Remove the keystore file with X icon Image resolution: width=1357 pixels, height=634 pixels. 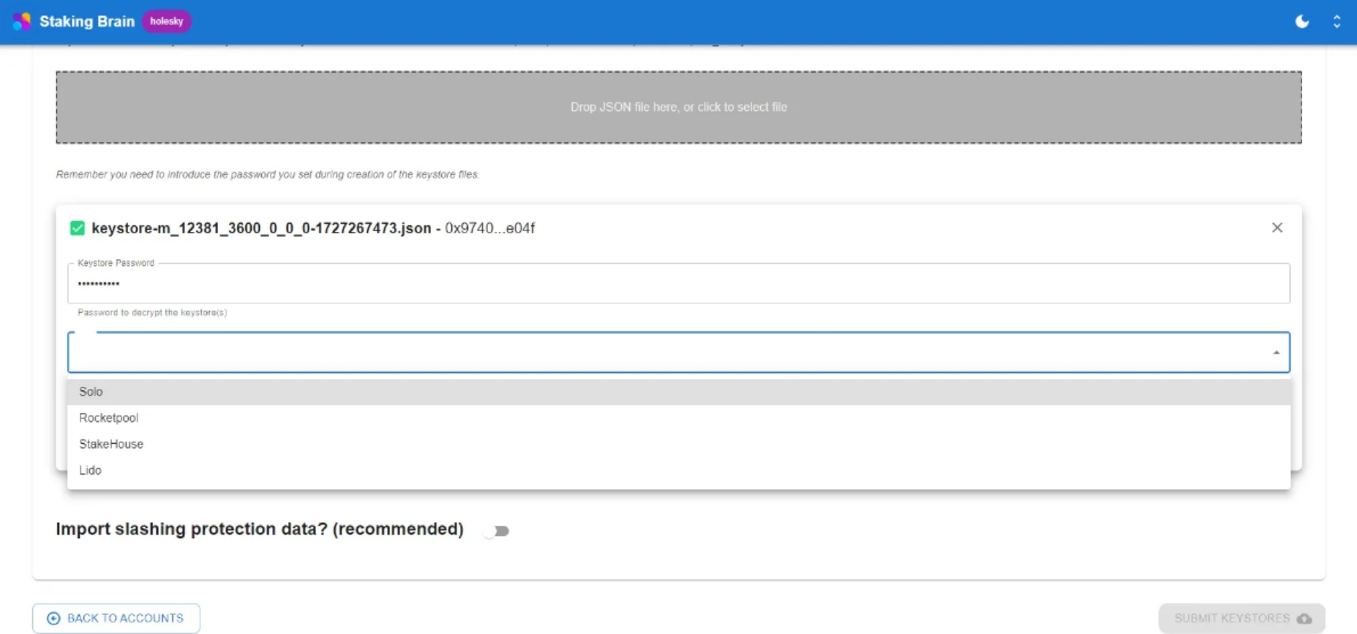tap(1277, 227)
